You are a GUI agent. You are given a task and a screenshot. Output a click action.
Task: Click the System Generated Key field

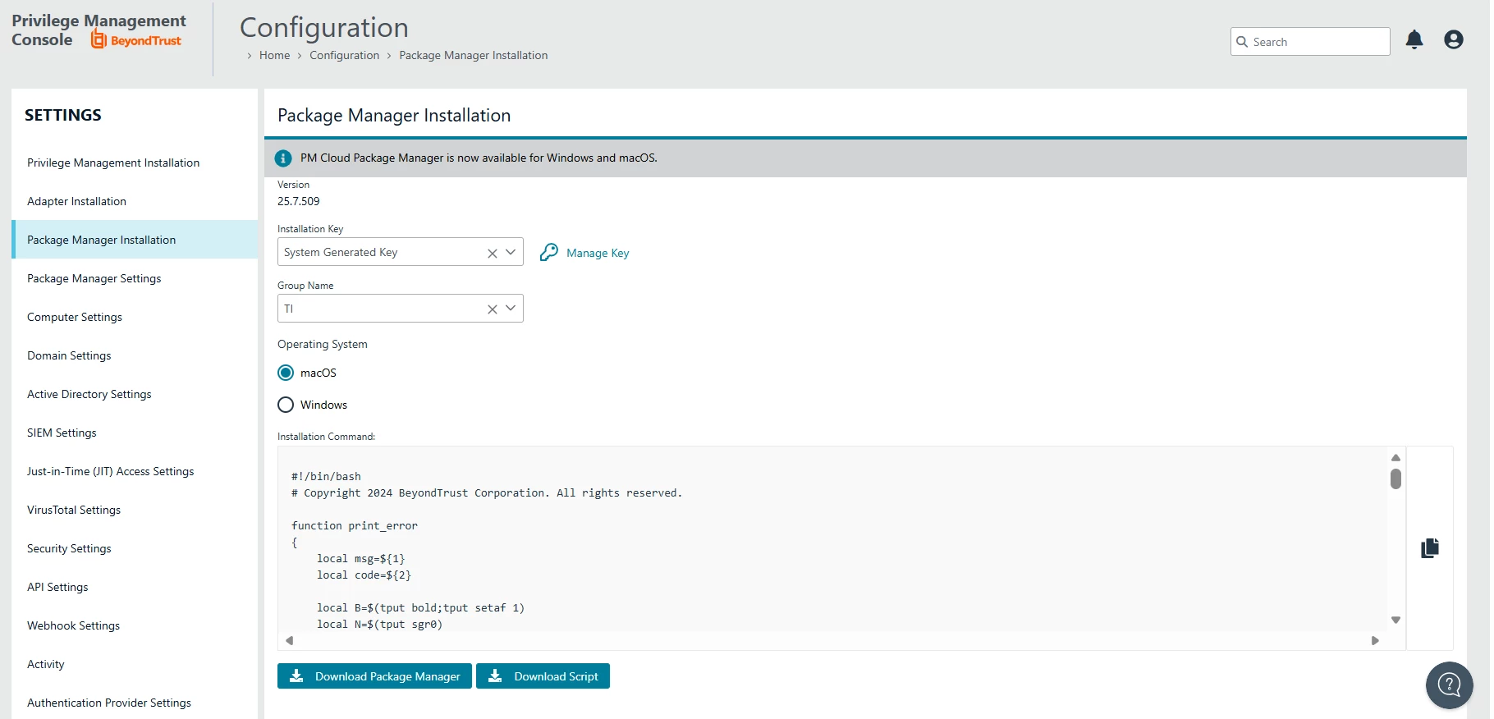(401, 252)
